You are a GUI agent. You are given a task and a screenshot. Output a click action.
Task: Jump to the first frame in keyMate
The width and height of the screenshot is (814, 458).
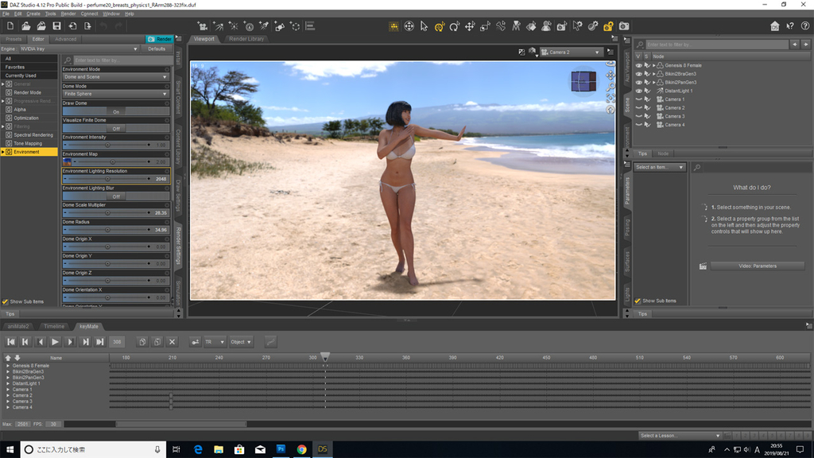pos(11,342)
